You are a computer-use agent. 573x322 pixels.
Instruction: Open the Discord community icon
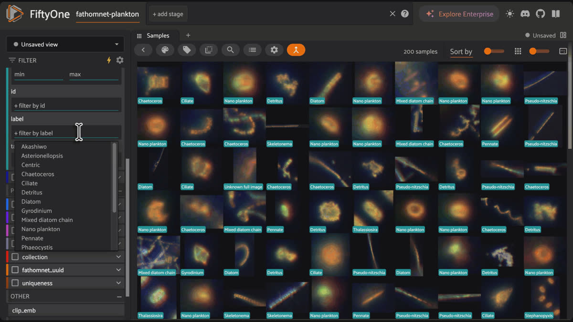click(525, 14)
